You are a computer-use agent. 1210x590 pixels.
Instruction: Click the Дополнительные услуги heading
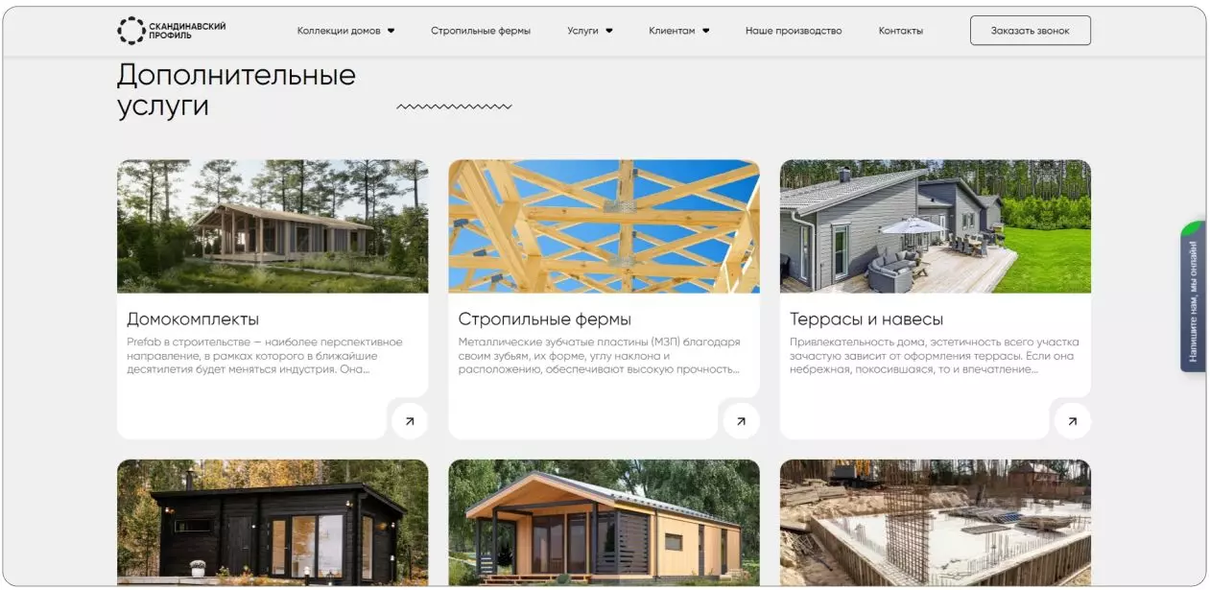(x=236, y=90)
